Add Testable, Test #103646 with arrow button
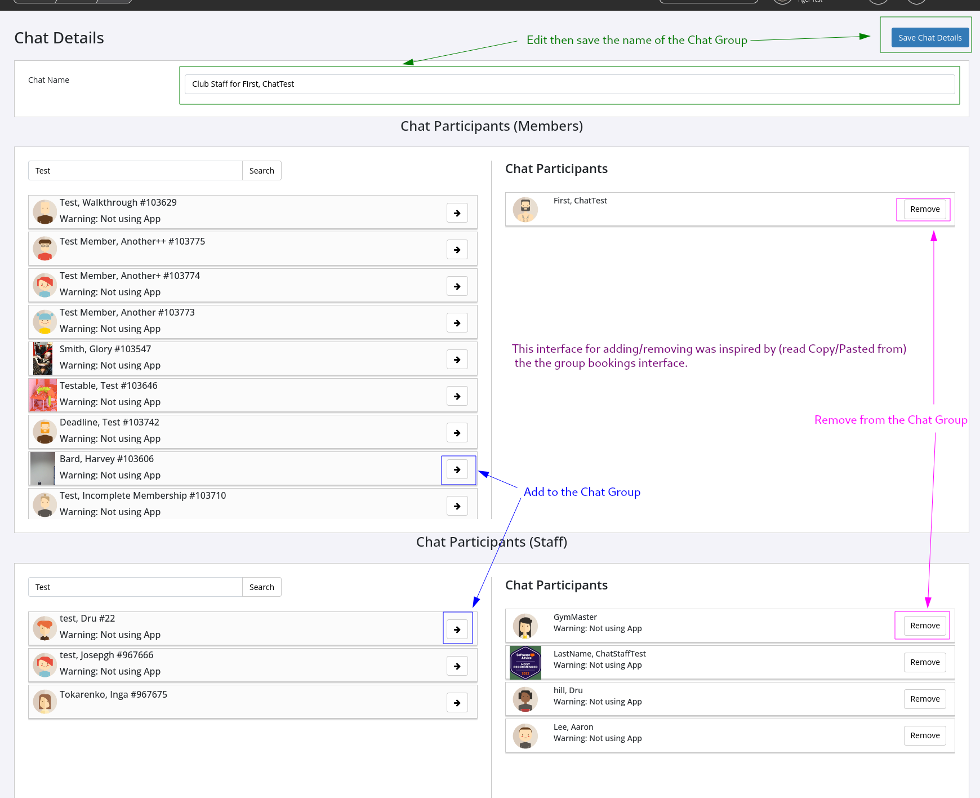This screenshot has width=980, height=798. coord(457,396)
